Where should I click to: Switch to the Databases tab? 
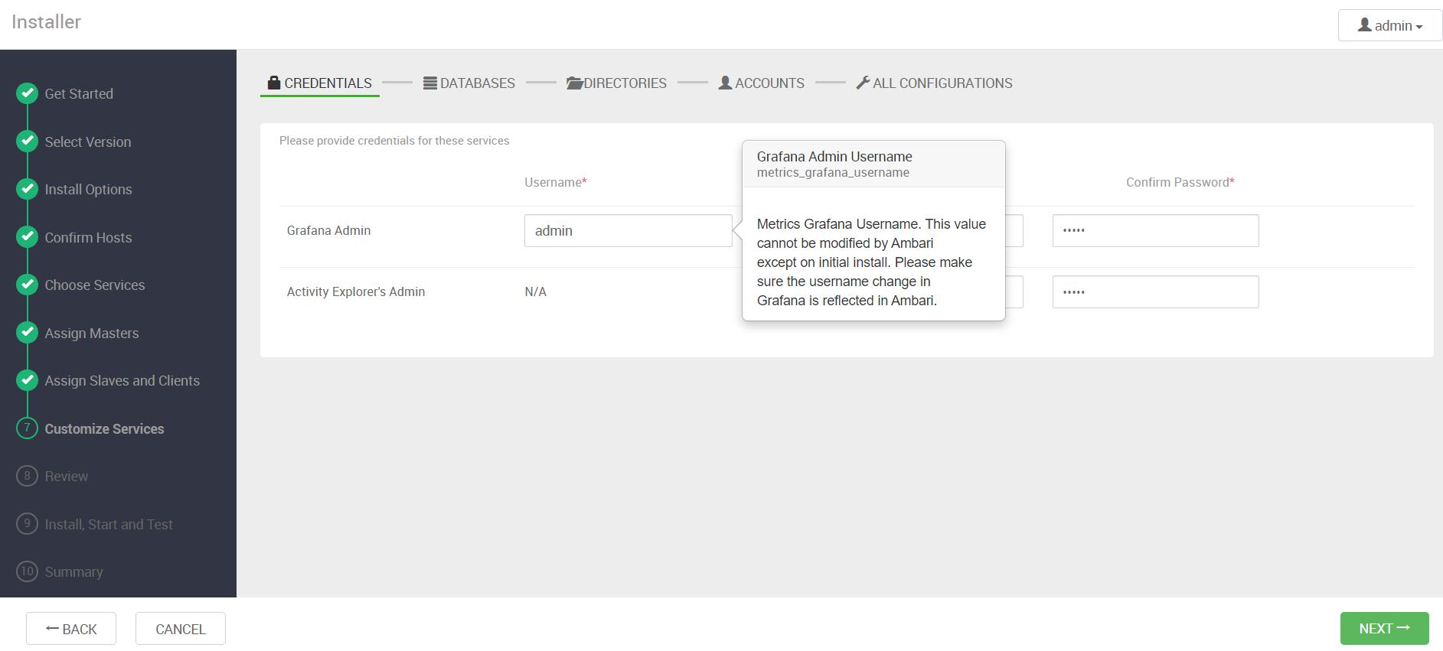pos(469,83)
